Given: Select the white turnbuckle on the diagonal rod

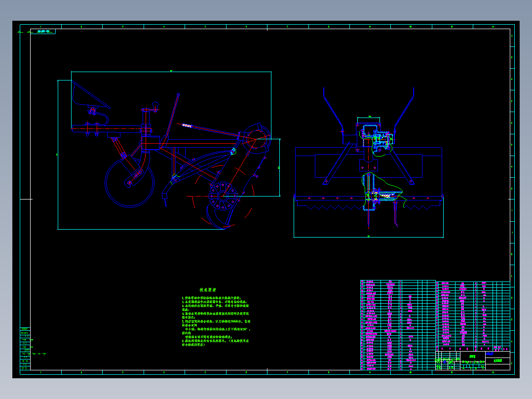Looking at the screenshot, I should coord(187,125).
